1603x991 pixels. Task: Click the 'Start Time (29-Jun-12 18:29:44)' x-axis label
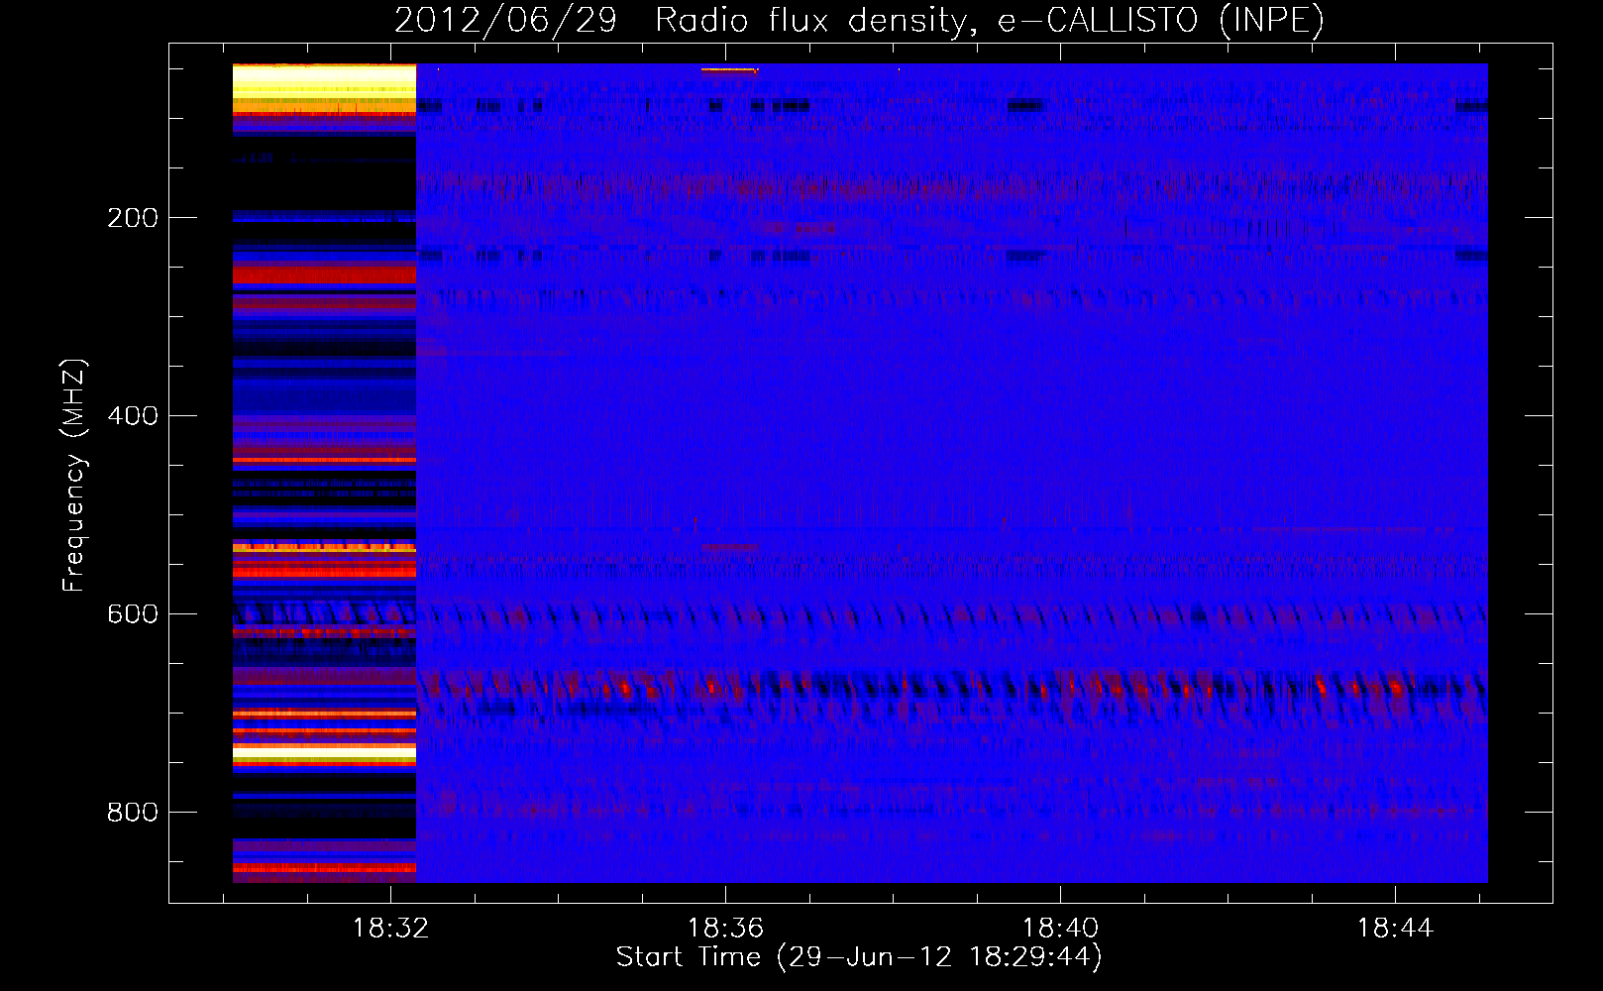[x=859, y=957]
